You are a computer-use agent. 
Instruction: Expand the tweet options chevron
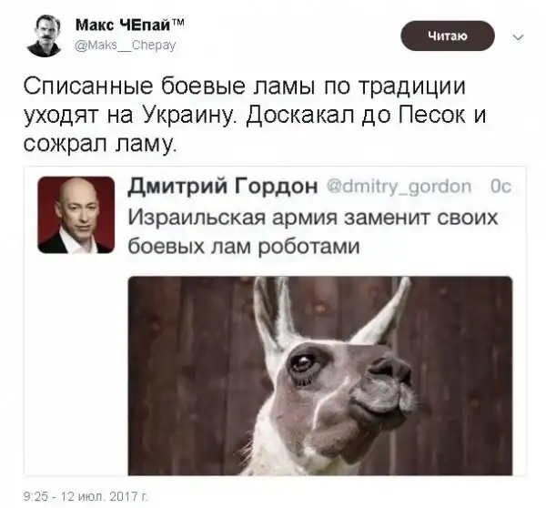(x=519, y=37)
